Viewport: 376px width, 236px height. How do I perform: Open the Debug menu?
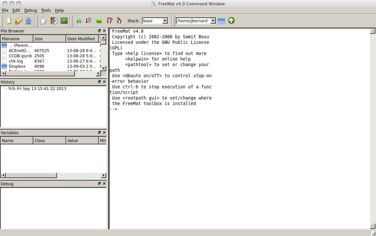click(31, 10)
